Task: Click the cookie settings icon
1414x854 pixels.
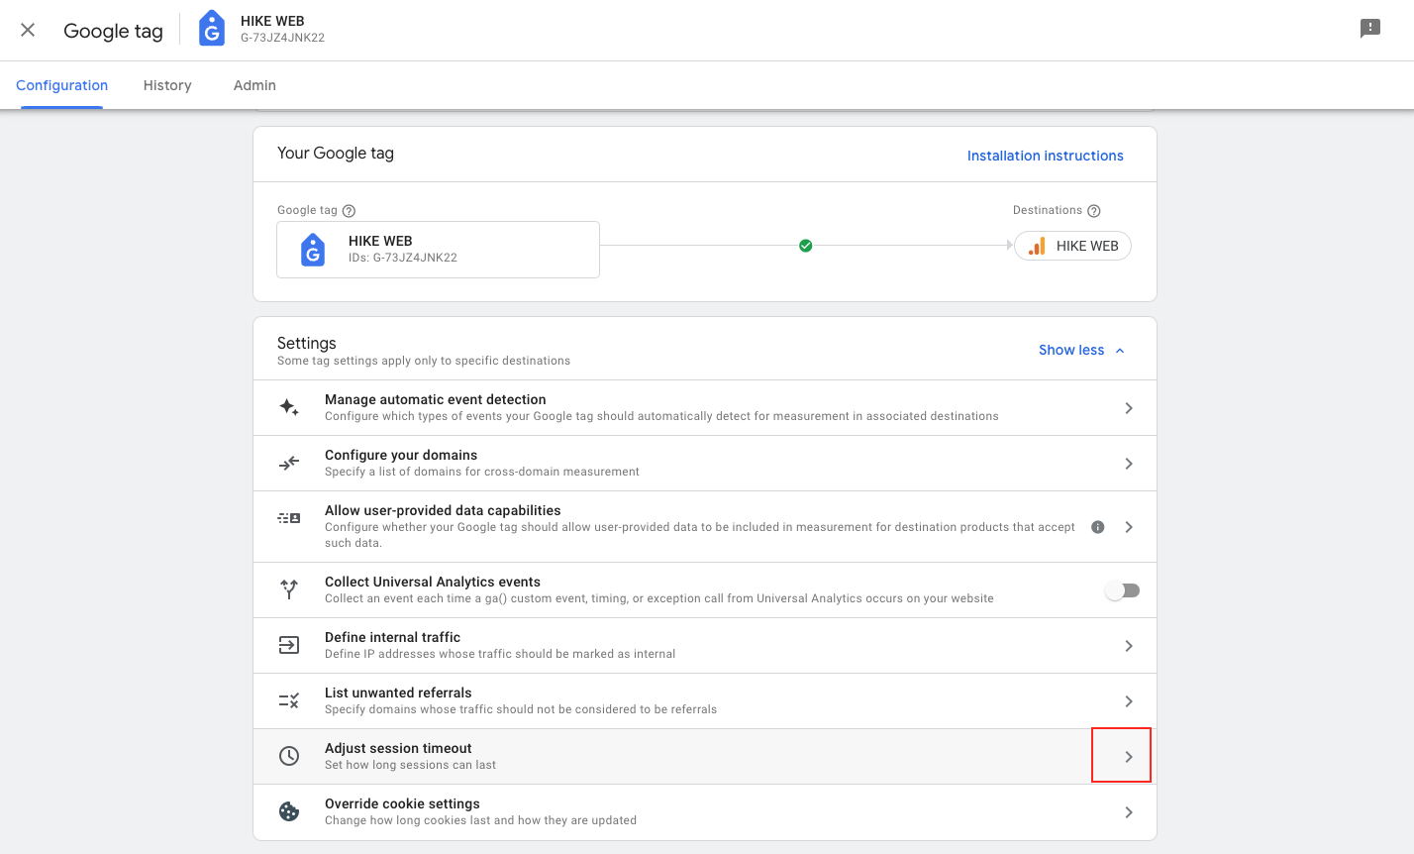Action: [289, 811]
